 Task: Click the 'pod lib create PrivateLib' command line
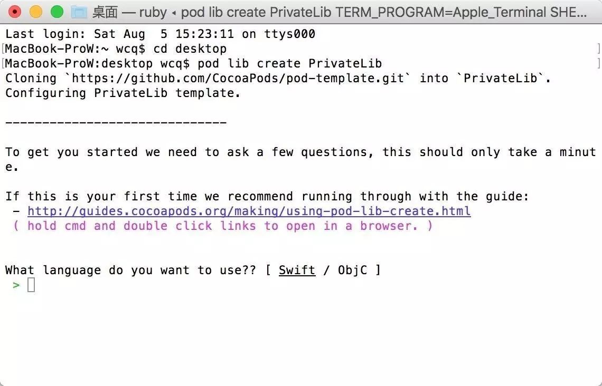(x=193, y=64)
